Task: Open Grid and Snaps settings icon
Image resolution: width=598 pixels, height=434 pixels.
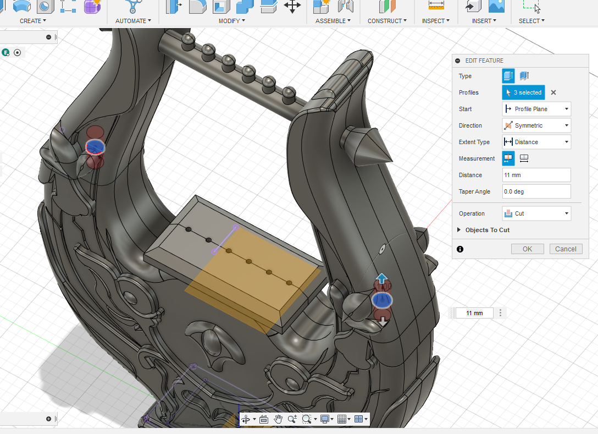Action: point(342,419)
